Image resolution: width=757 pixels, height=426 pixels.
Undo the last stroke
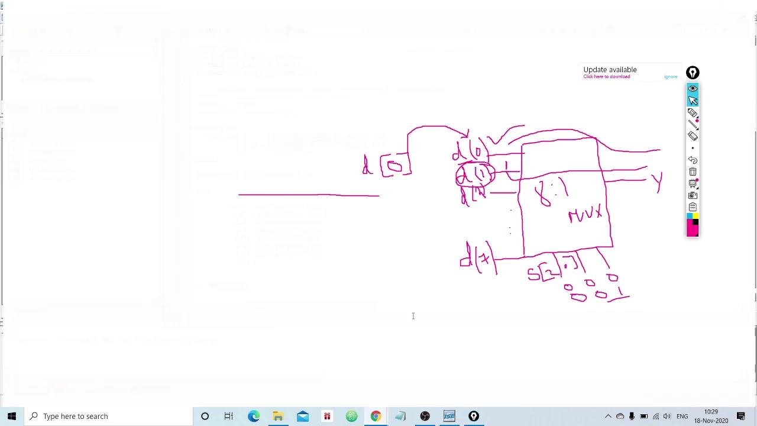(x=693, y=160)
